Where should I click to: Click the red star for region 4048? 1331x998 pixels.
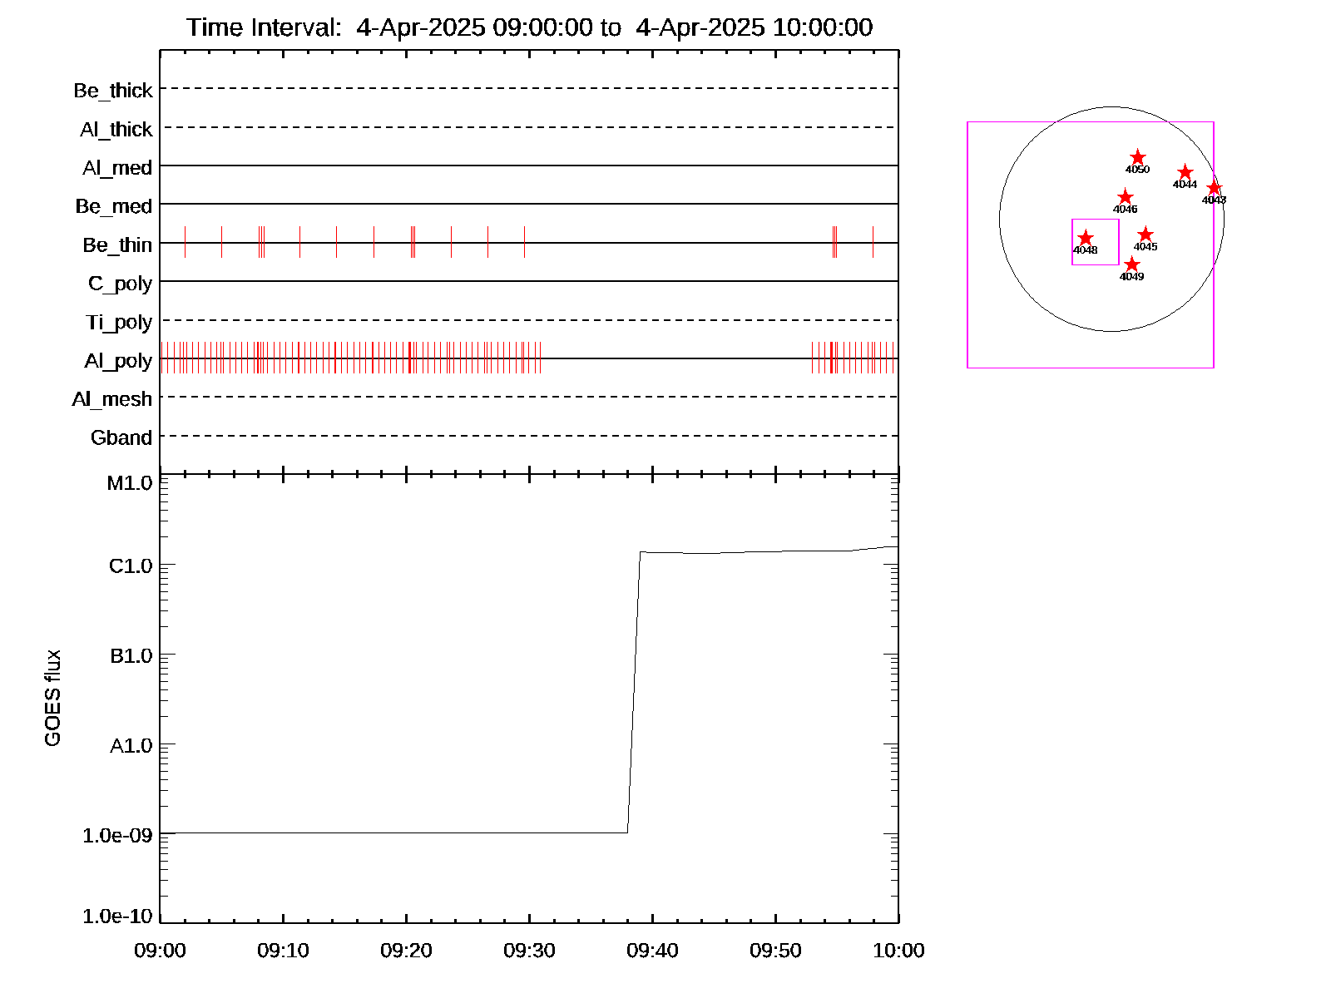click(1086, 239)
